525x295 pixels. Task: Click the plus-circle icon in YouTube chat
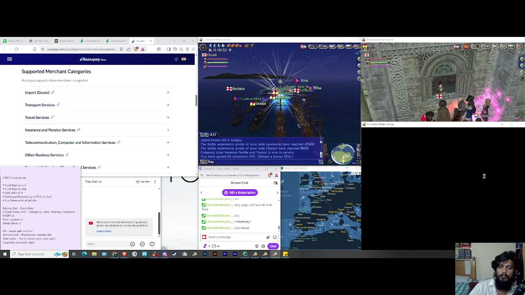pyautogui.click(x=142, y=244)
